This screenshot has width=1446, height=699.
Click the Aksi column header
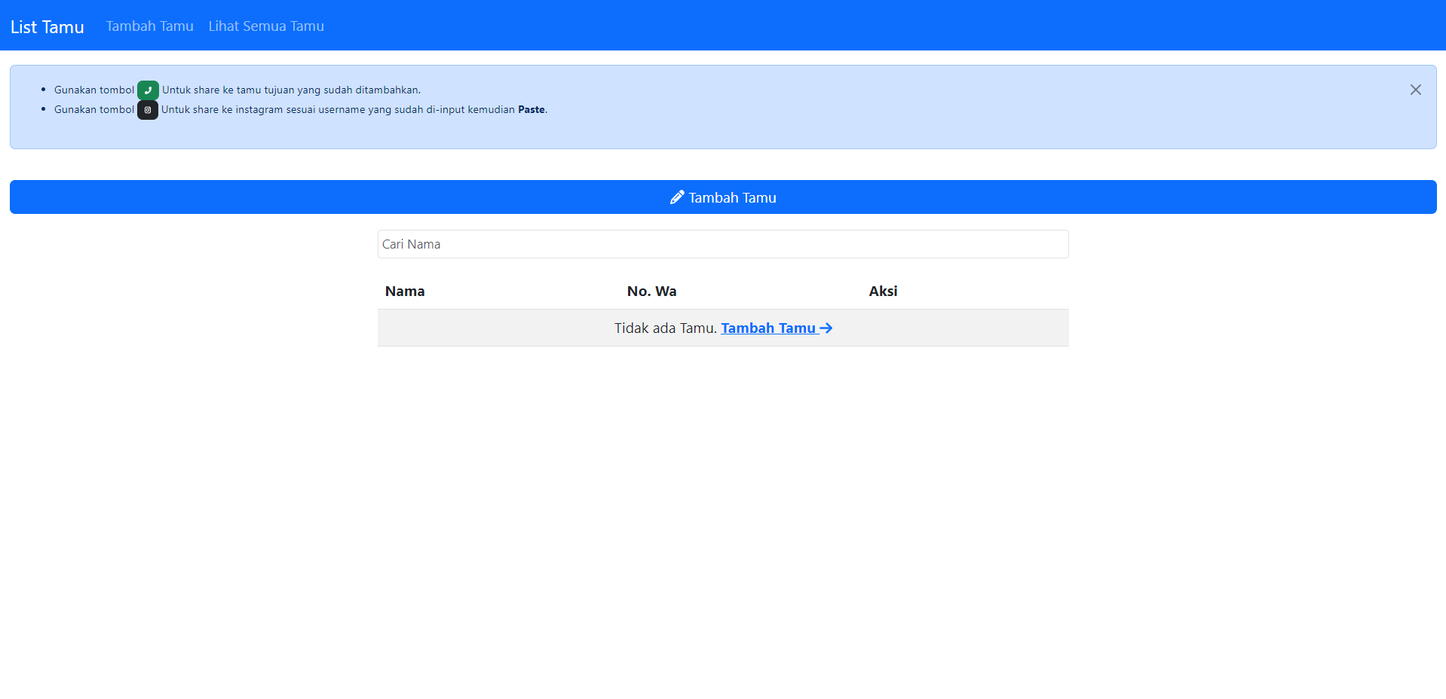[883, 292]
